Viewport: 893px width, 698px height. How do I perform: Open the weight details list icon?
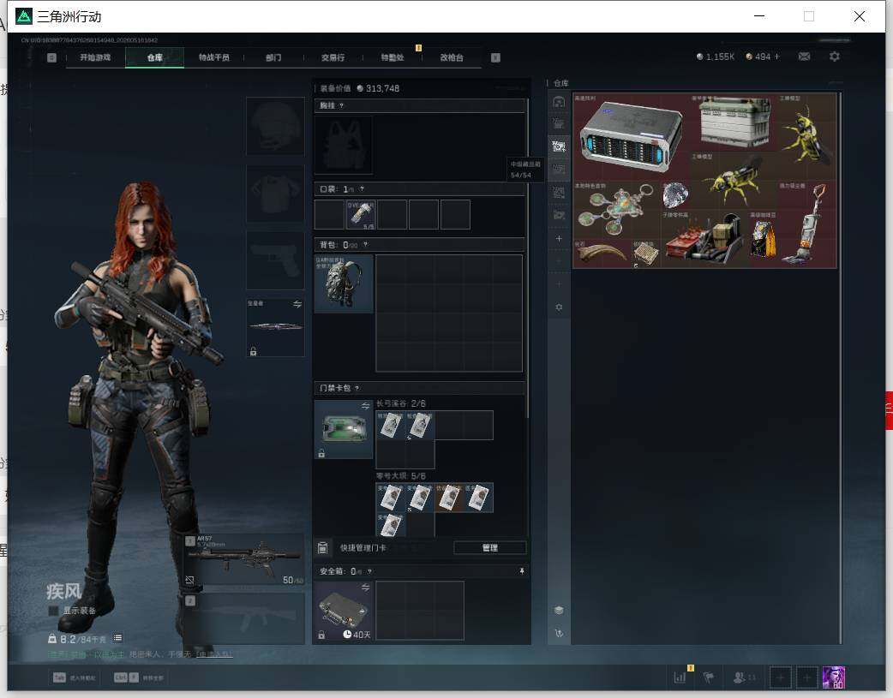coord(117,638)
